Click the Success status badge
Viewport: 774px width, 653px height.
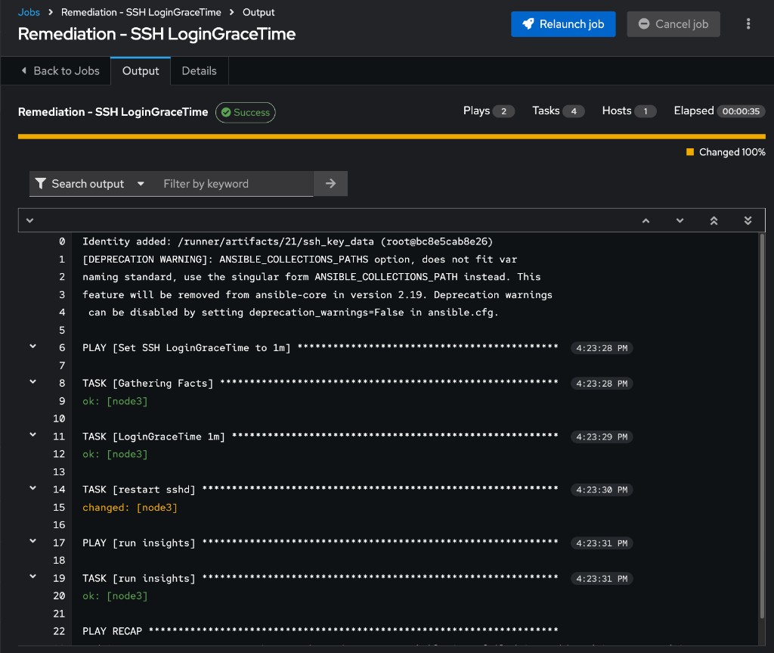point(246,112)
